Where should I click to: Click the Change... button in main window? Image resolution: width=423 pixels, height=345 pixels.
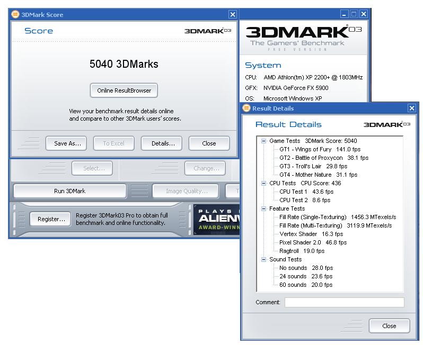click(205, 168)
